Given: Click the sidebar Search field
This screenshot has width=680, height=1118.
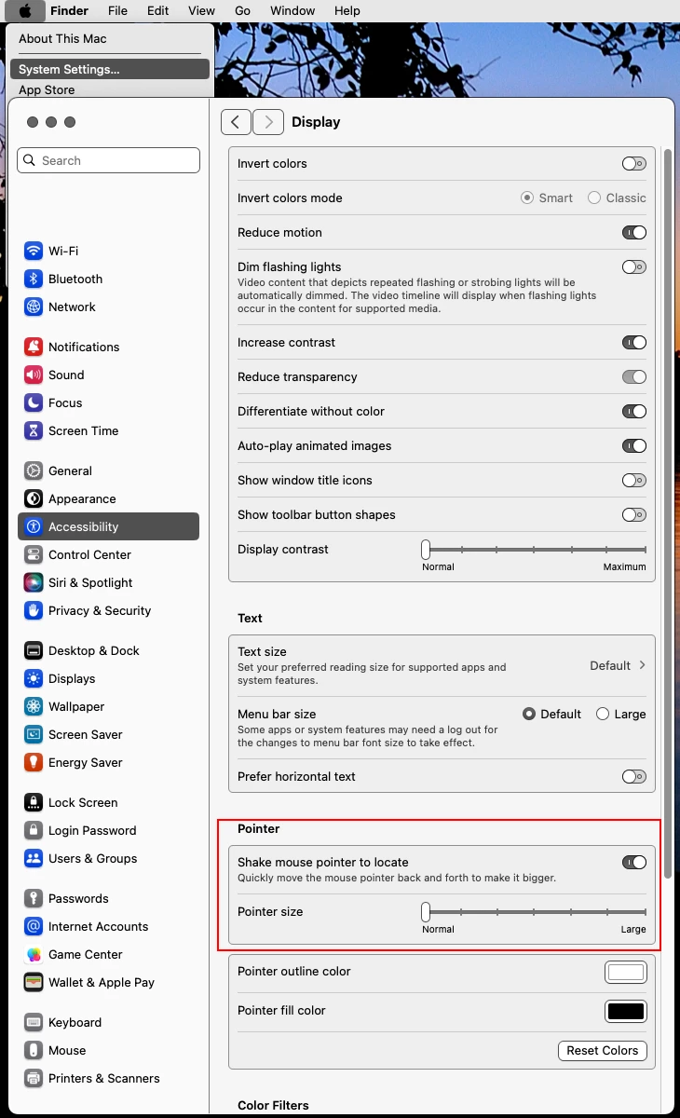Looking at the screenshot, I should click(109, 160).
